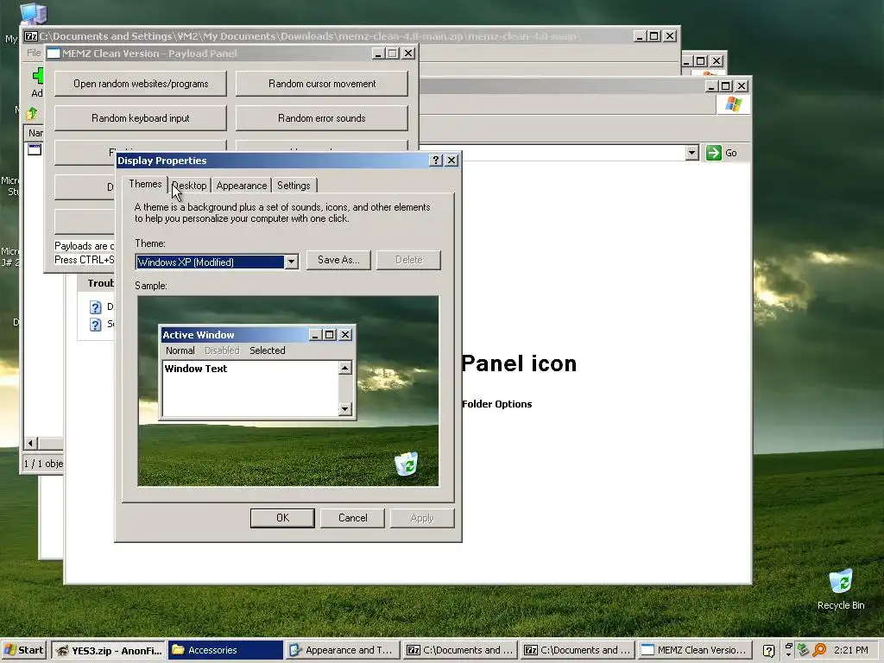Click the sample scrollbar down arrow
884x663 pixels.
click(345, 409)
